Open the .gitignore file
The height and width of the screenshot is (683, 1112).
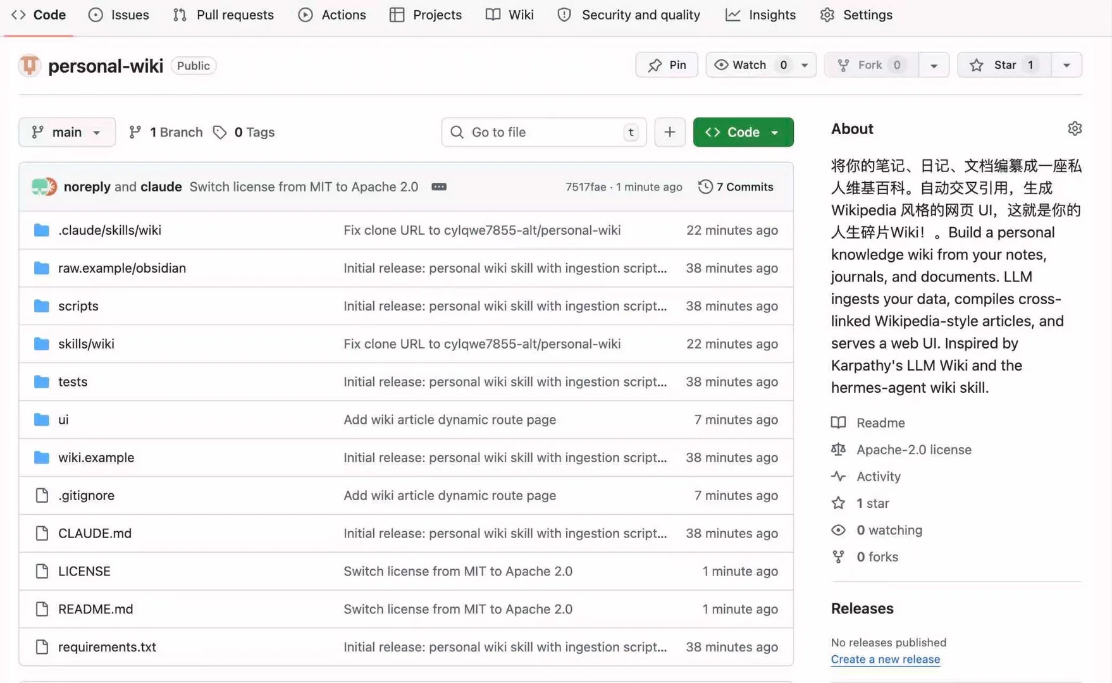pos(87,495)
